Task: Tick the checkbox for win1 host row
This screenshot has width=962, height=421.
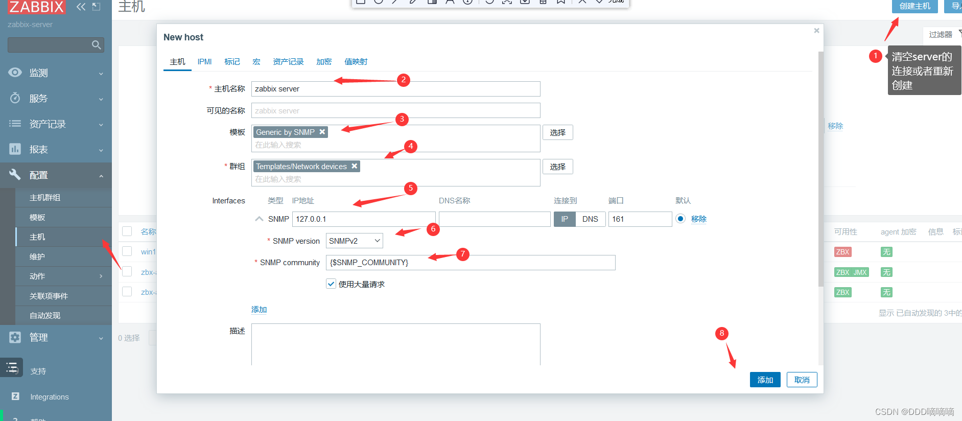Action: click(x=127, y=251)
